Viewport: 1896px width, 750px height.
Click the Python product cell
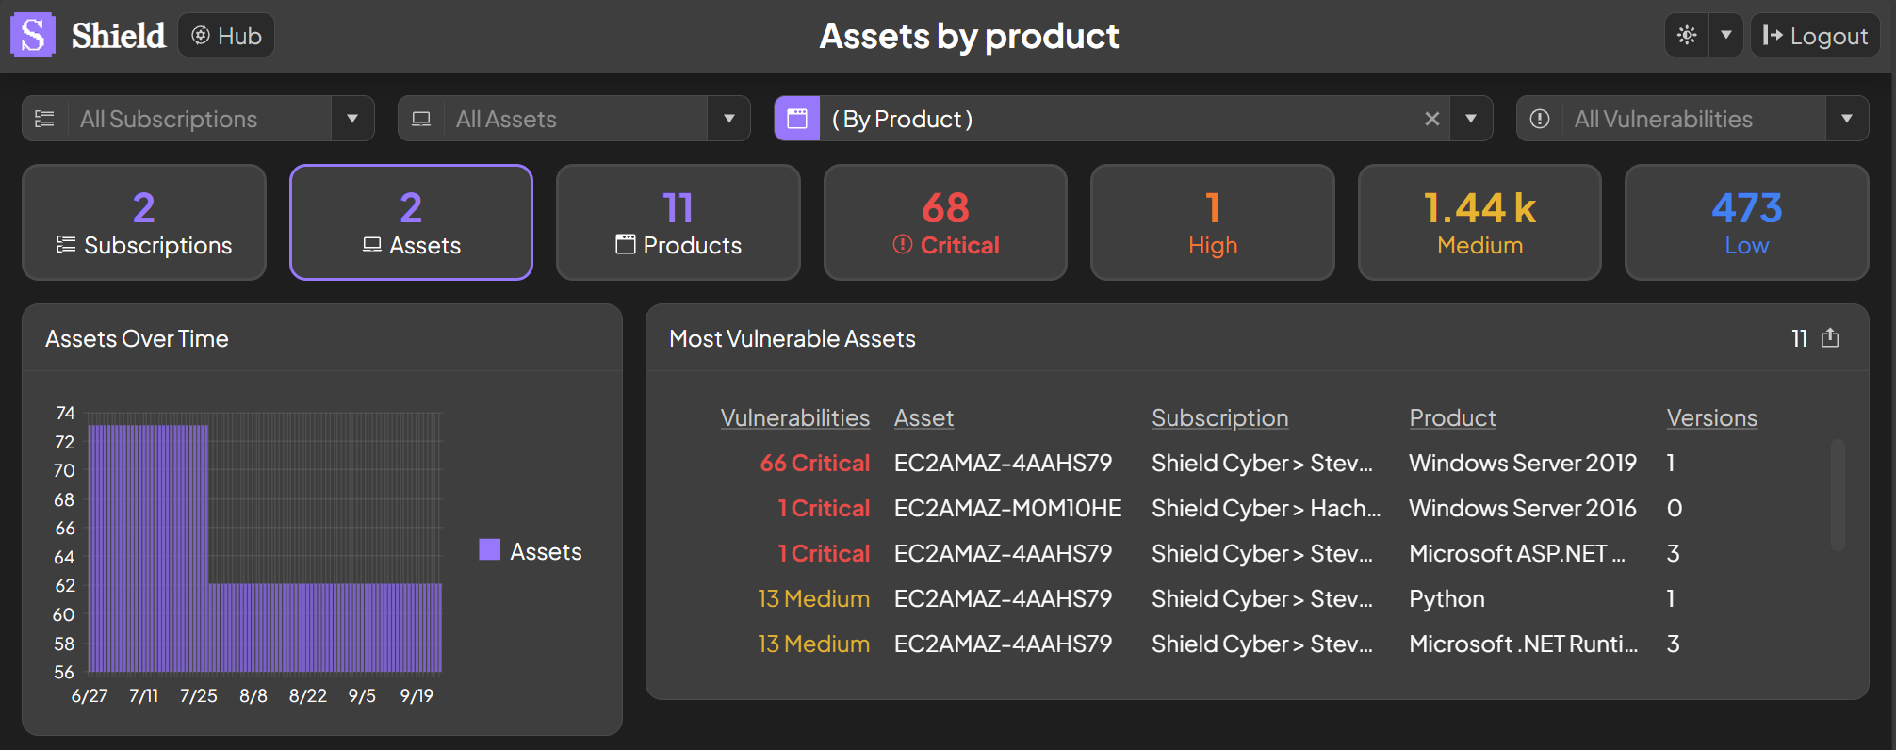tap(1447, 598)
